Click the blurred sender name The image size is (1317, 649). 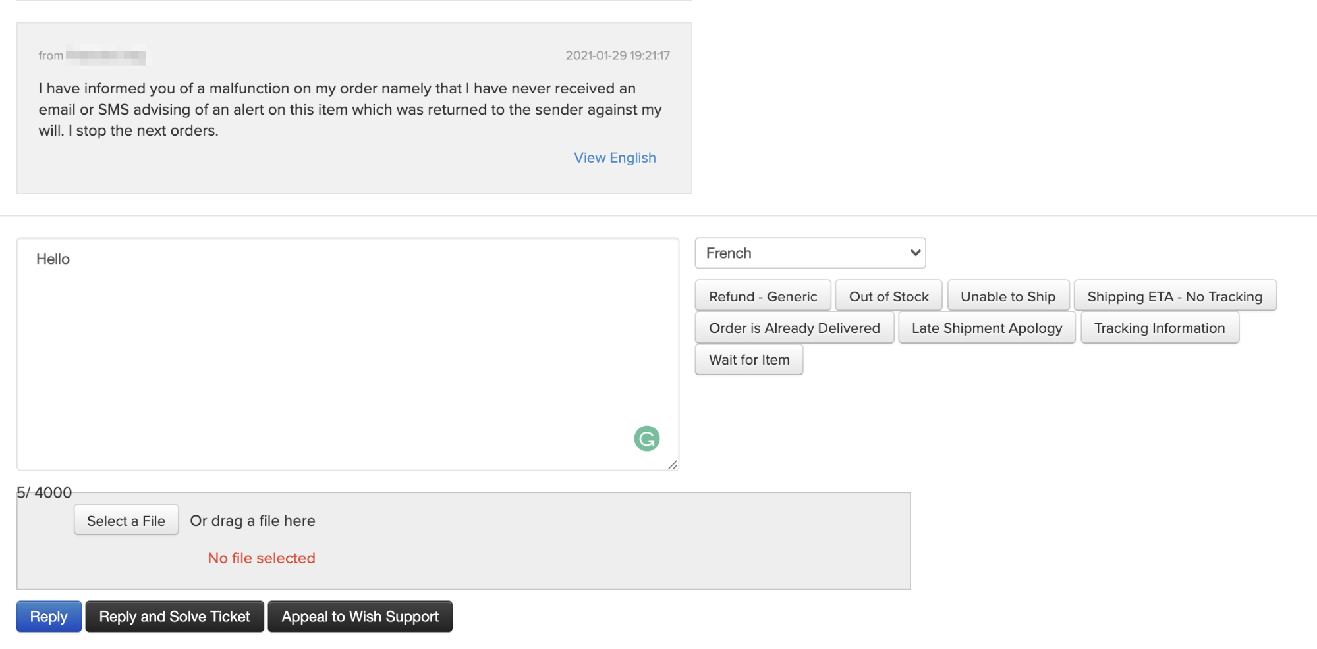point(105,56)
